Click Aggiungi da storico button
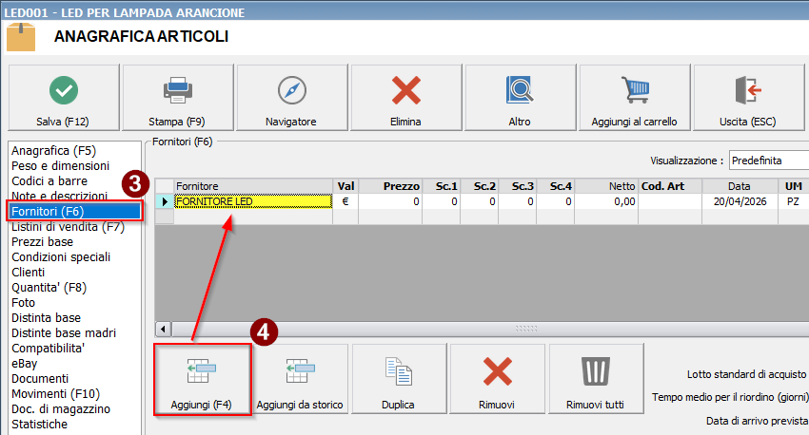Image resolution: width=809 pixels, height=435 pixels. coord(300,379)
